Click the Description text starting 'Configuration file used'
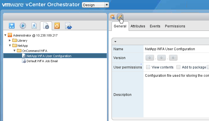209x121 pixels. (177, 75)
